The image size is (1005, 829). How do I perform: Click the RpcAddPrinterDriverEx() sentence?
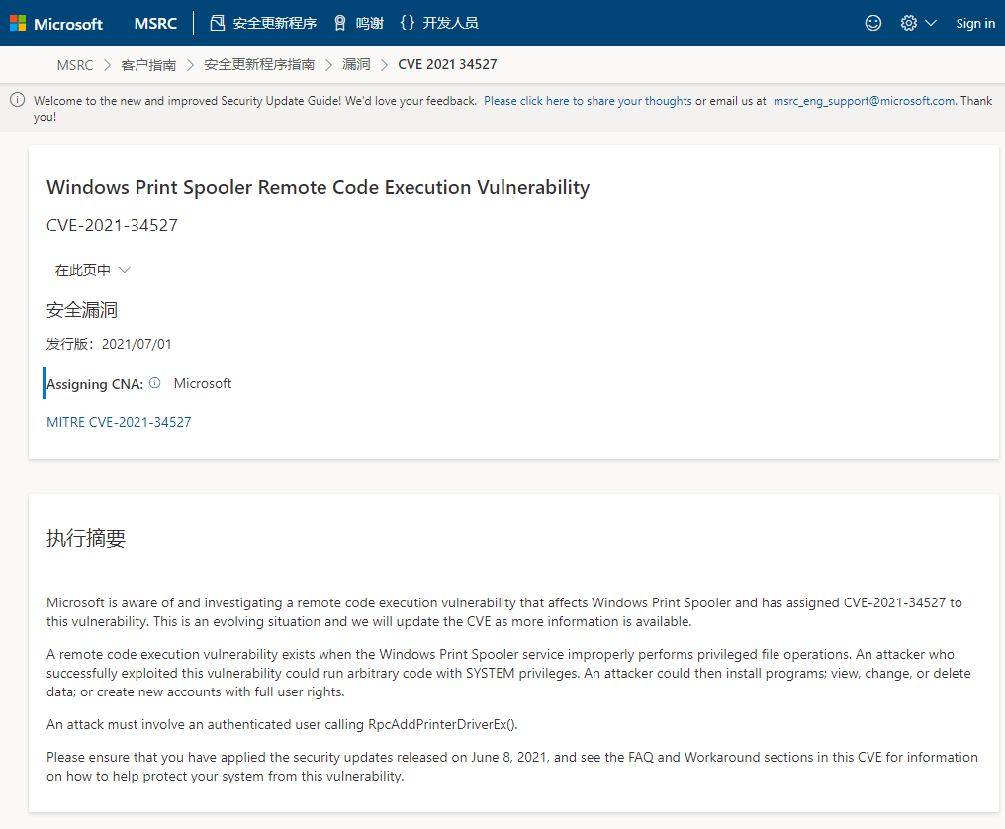(282, 724)
